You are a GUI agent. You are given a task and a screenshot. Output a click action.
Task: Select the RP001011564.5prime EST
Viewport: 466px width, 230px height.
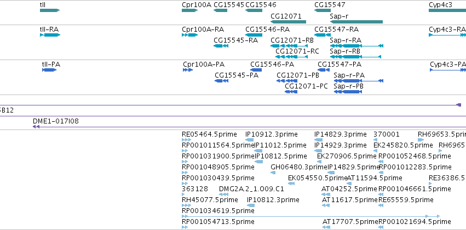[x=185, y=151]
